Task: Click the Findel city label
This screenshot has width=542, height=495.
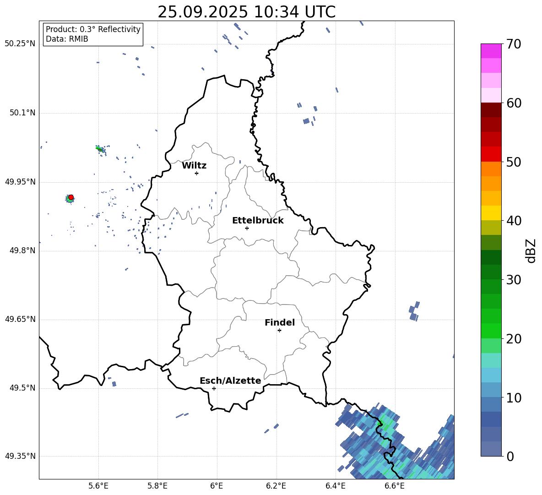Action: click(x=280, y=322)
